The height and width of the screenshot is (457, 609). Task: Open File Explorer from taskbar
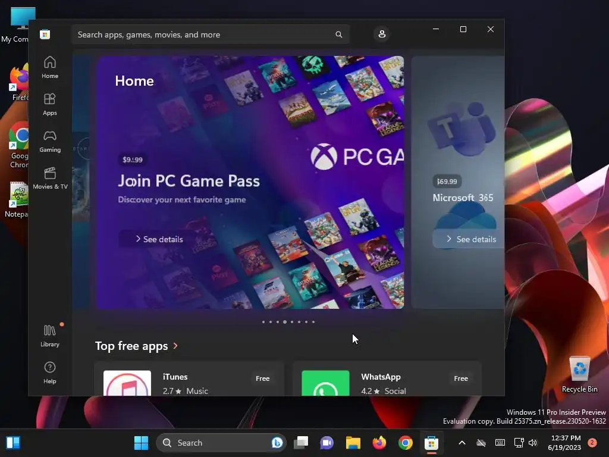coord(353,443)
